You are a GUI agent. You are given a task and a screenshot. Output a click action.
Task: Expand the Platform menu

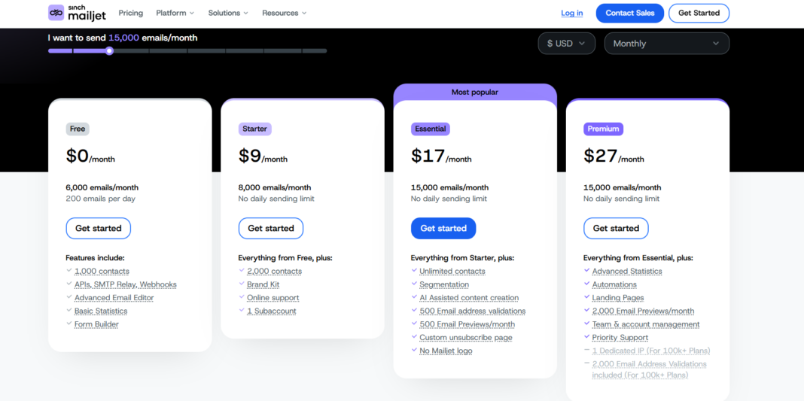pos(175,13)
